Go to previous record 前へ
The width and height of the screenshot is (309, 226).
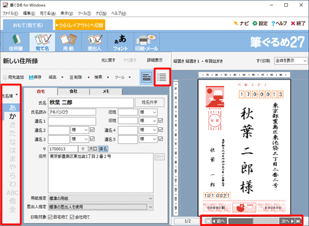pos(219,221)
